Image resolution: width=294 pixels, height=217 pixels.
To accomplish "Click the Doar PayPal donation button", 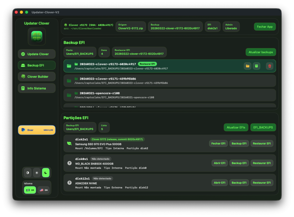I will click(37, 130).
